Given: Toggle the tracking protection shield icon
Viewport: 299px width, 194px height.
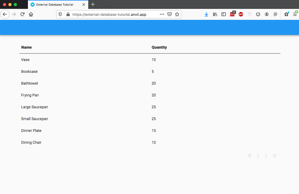Looking at the screenshot, I should 60,15.
